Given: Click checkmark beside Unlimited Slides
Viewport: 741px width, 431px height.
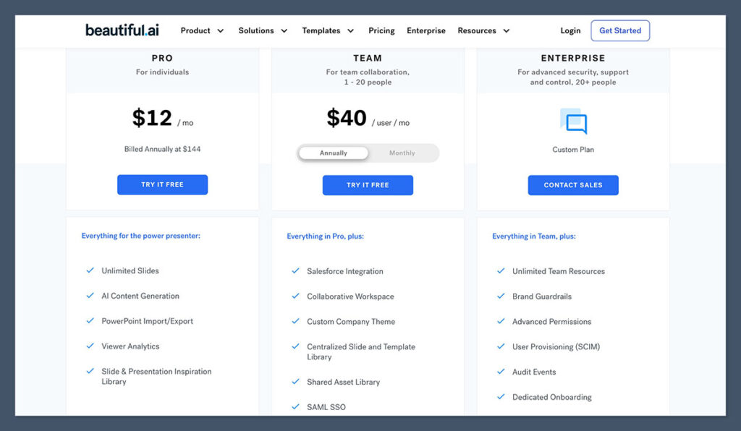Looking at the screenshot, I should [x=90, y=270].
